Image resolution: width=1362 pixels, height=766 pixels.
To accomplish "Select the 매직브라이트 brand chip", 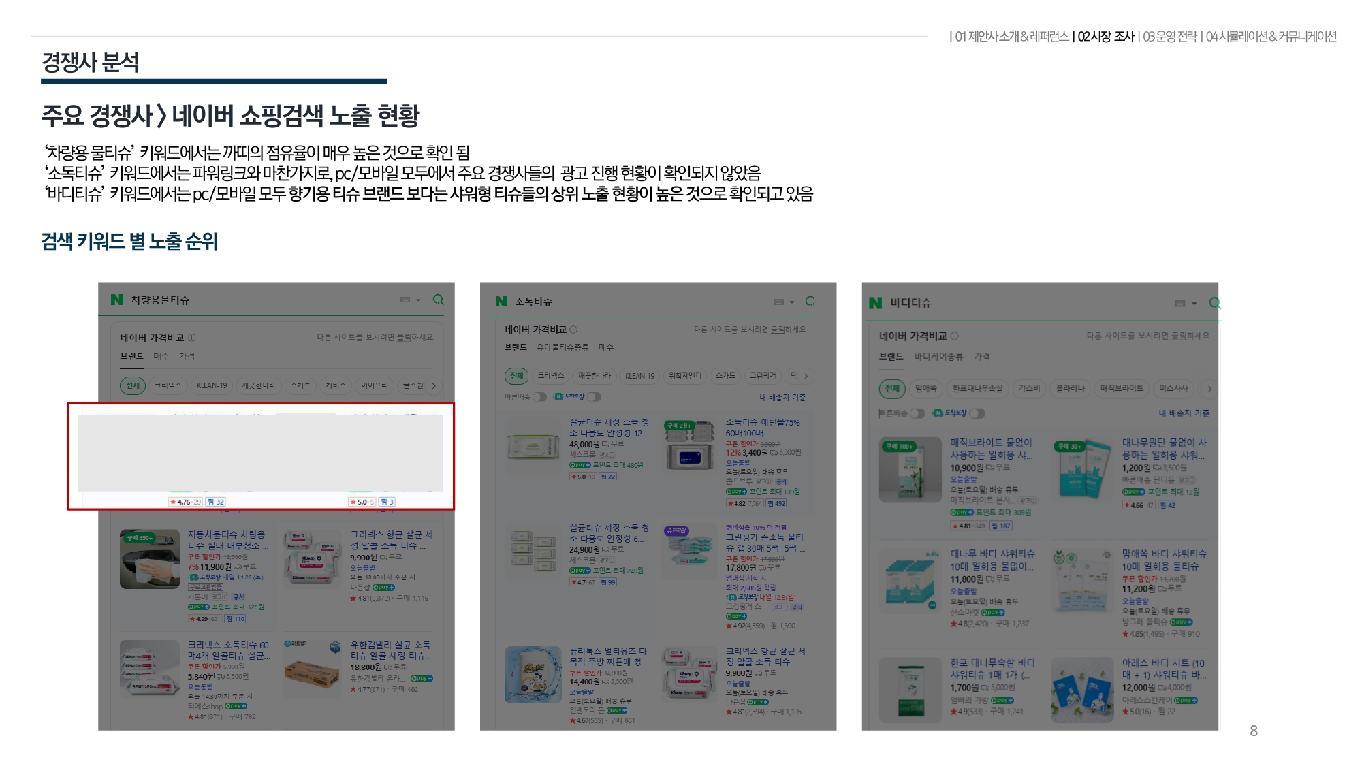I will tap(1122, 389).
